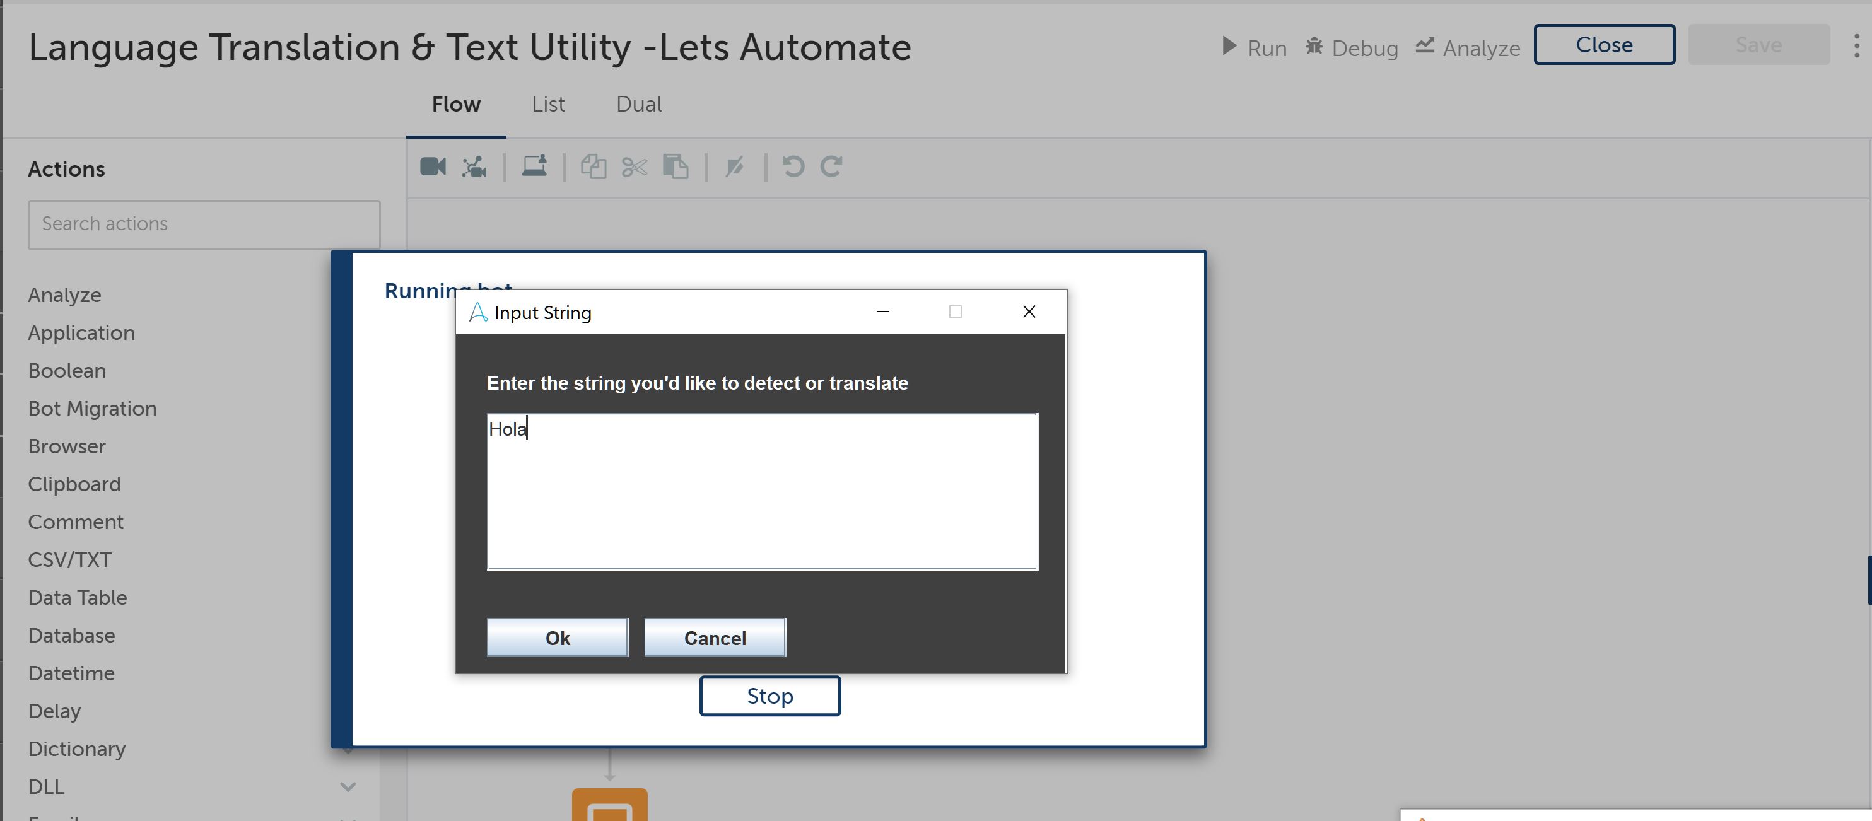Click the undo arrow icon
This screenshot has width=1872, height=821.
pos(793,166)
